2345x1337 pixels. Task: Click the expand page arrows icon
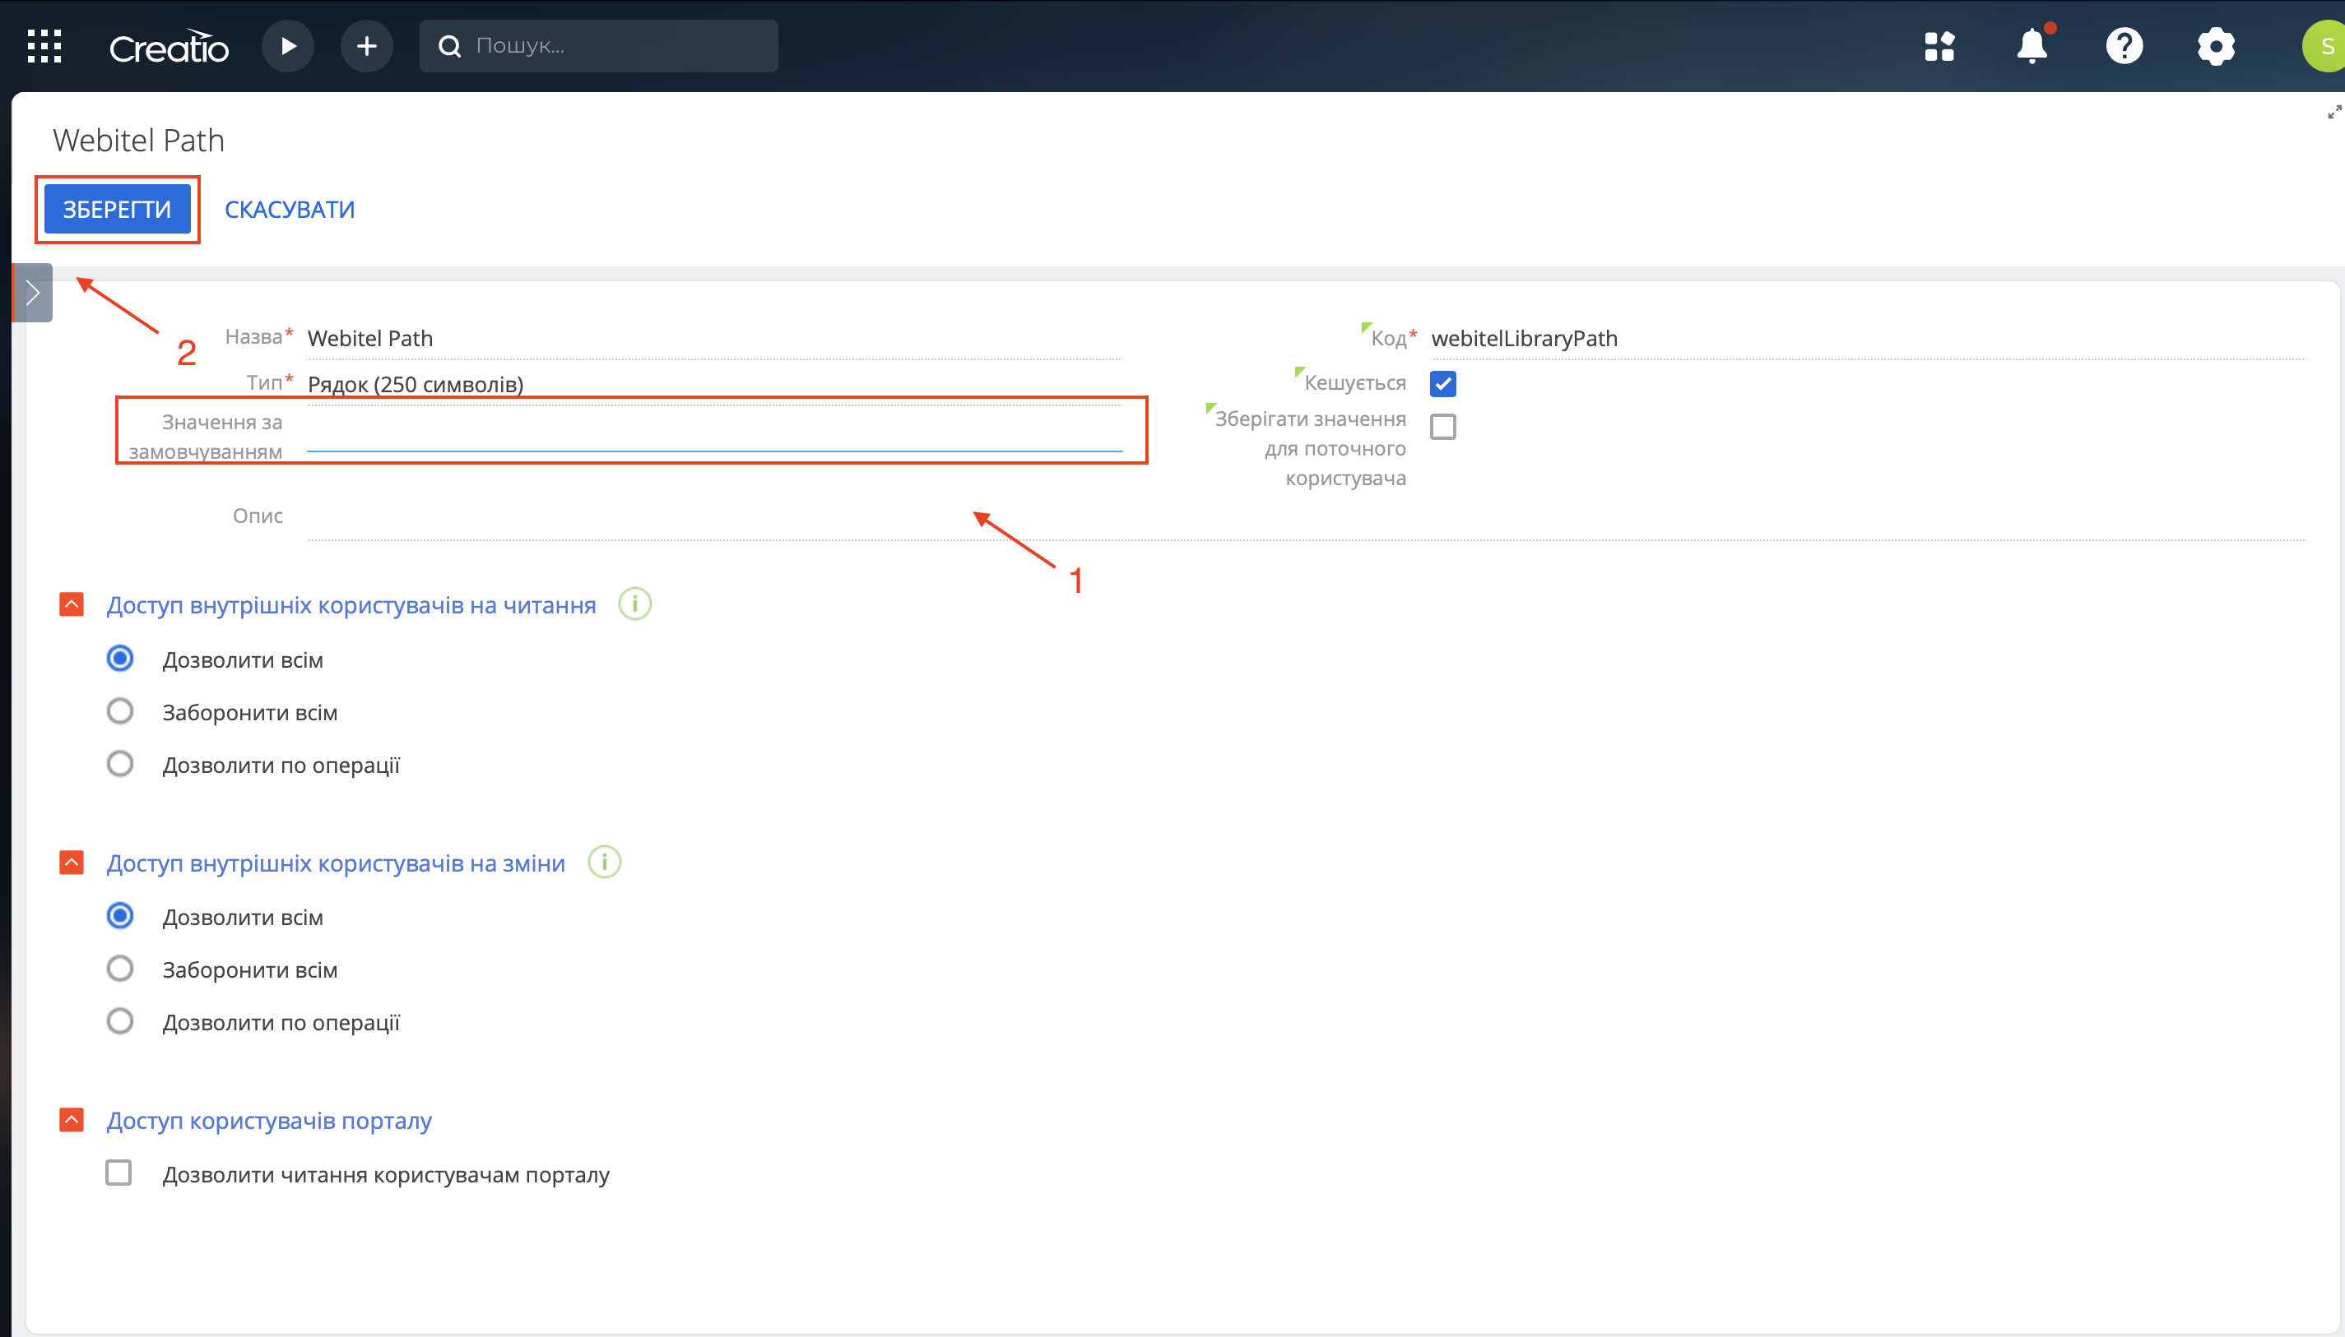[x=2334, y=112]
